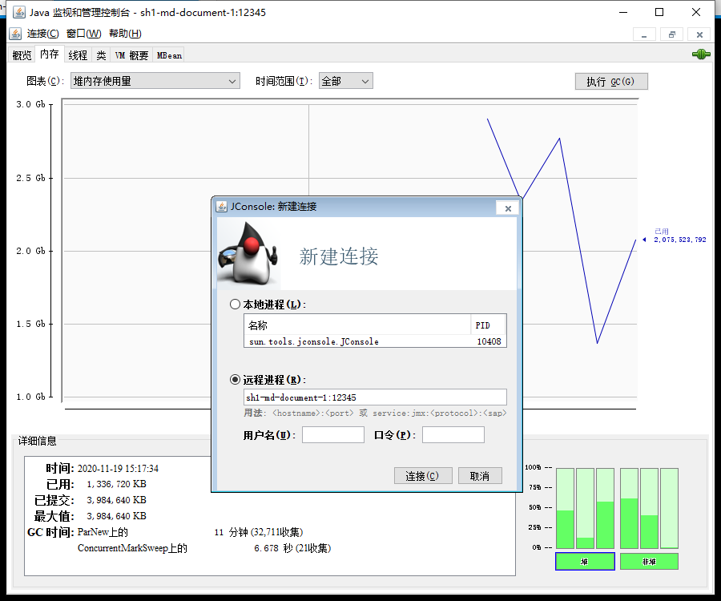The width and height of the screenshot is (721, 601).
Task: Click the green connection status icon
Action: coord(701,54)
